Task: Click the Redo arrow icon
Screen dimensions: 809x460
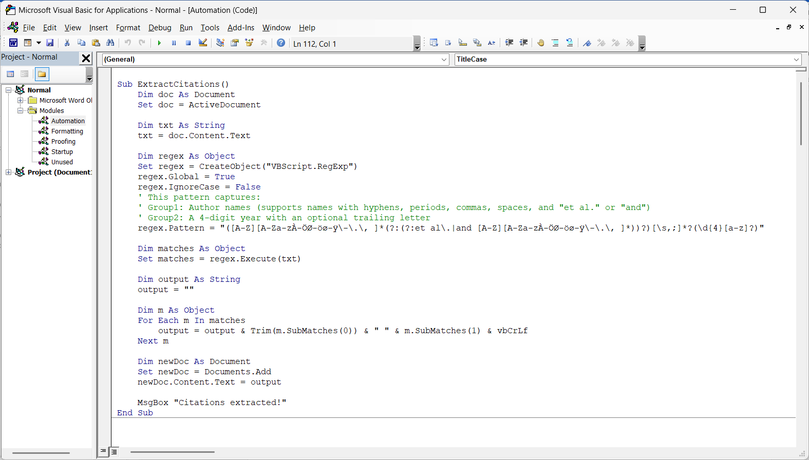Action: (x=142, y=43)
